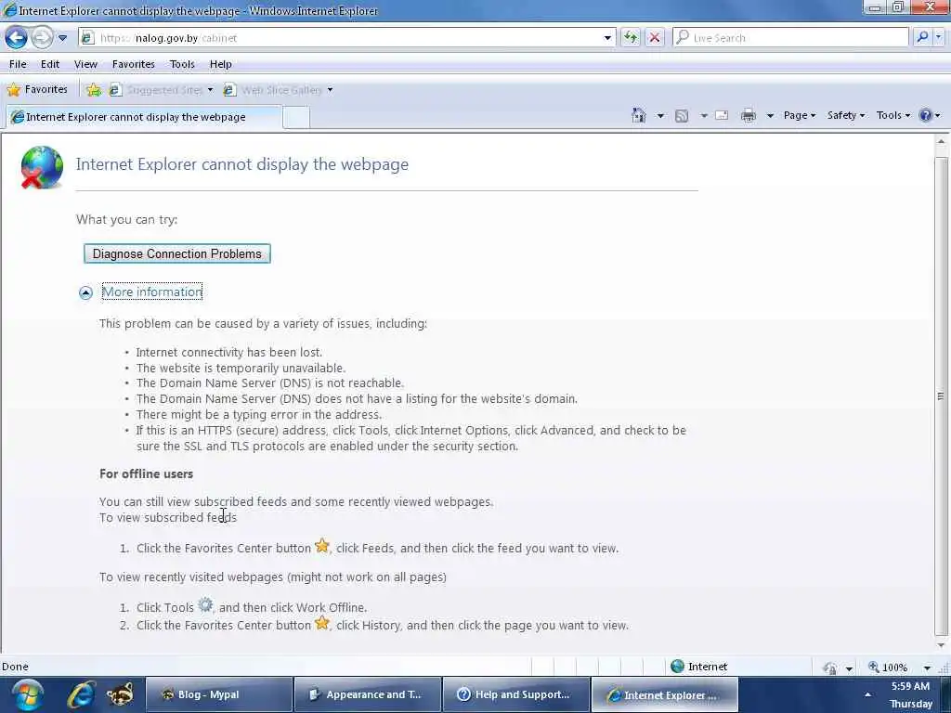Click the Print icon
Screen dimensions: 951x713
point(749,115)
